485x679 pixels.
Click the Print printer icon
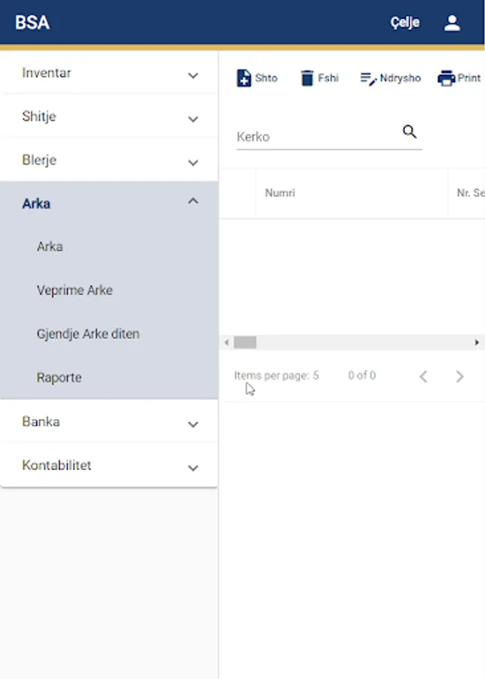click(447, 78)
